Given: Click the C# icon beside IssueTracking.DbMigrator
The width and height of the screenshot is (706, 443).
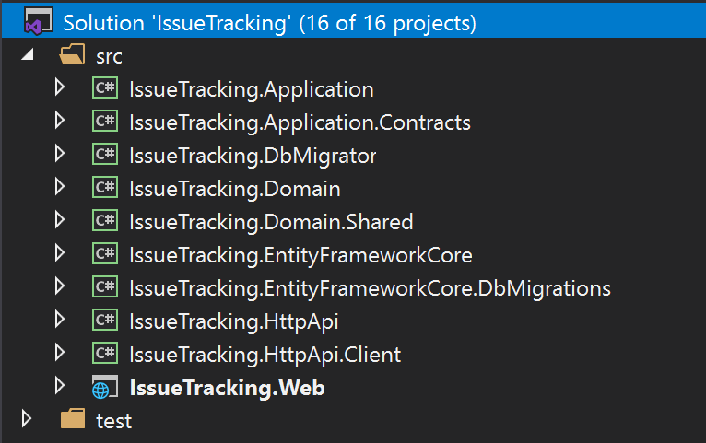Looking at the screenshot, I should [104, 156].
